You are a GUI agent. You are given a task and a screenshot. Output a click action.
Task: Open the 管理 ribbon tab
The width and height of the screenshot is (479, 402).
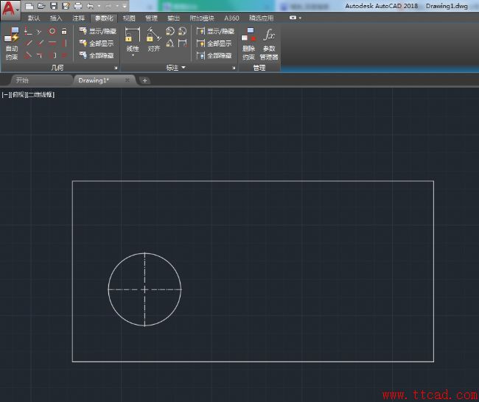tap(151, 18)
